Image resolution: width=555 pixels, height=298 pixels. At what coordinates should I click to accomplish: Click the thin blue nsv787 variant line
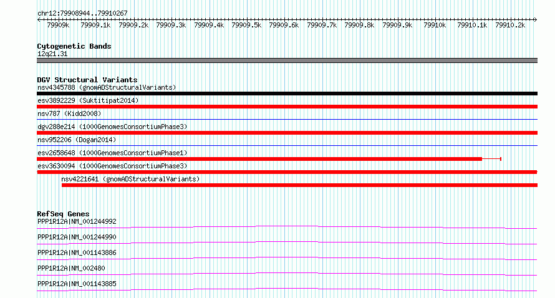287,120
